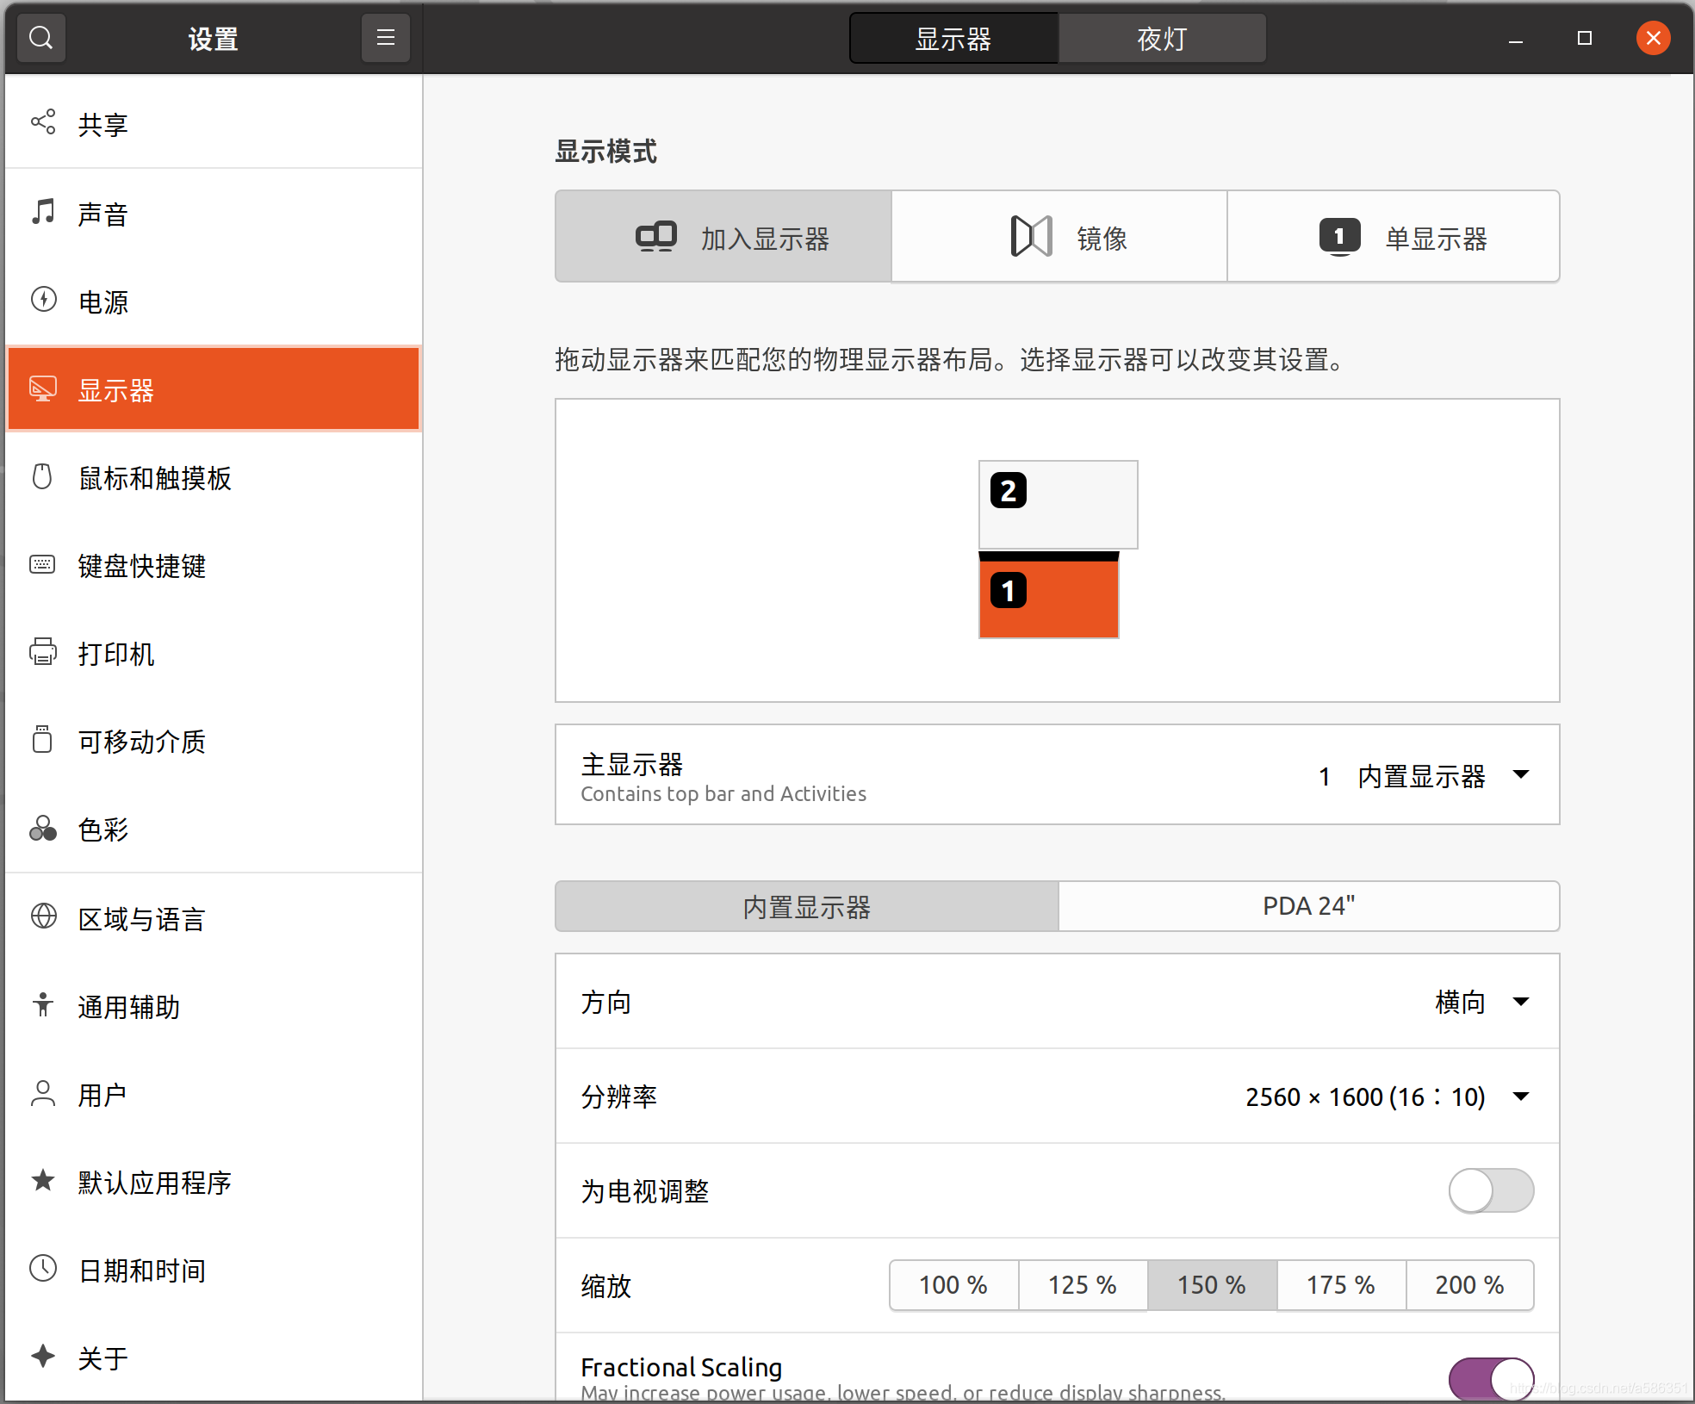
Task: Click the Power icon in sidebar
Action: pyautogui.click(x=43, y=300)
